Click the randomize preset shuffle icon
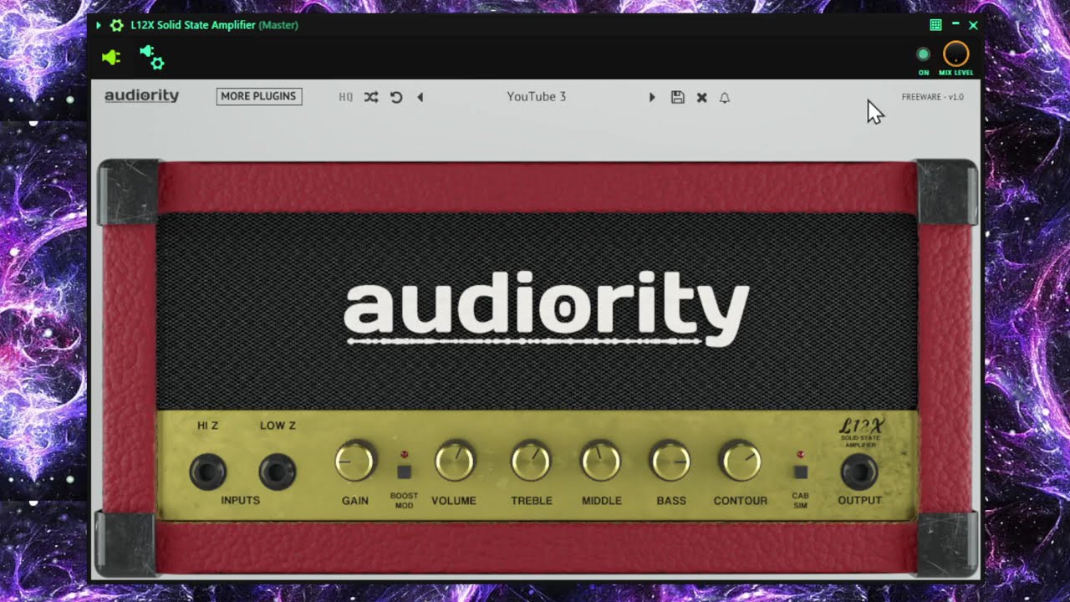This screenshot has width=1070, height=602. pos(371,97)
